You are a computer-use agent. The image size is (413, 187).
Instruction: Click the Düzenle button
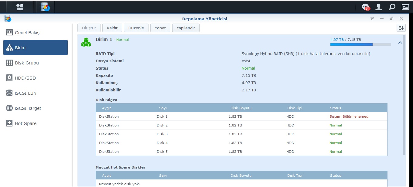tap(136, 28)
